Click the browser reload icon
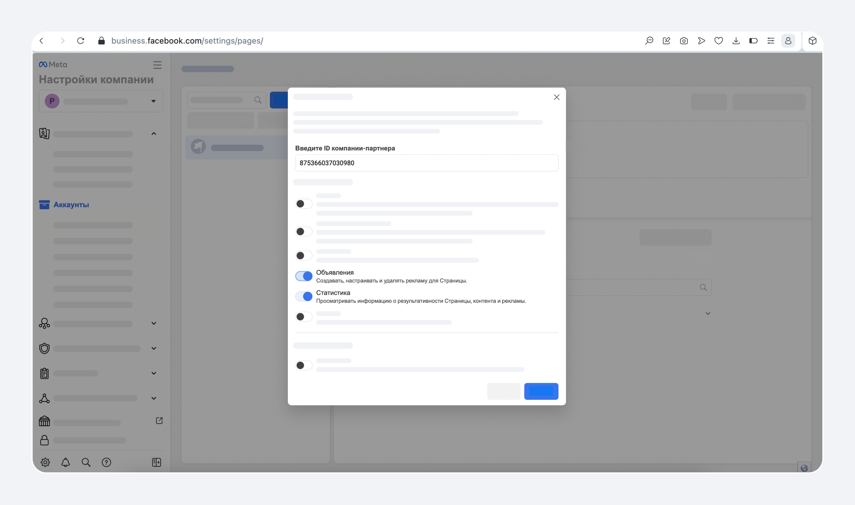This screenshot has height=505, width=855. (80, 41)
